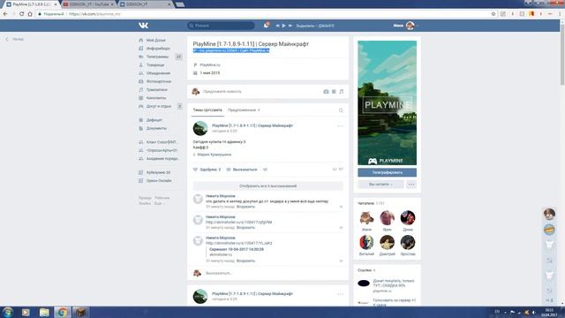The height and width of the screenshot is (318, 565).
Task: Reload the page in browser toolbar
Action: pyautogui.click(x=21, y=14)
